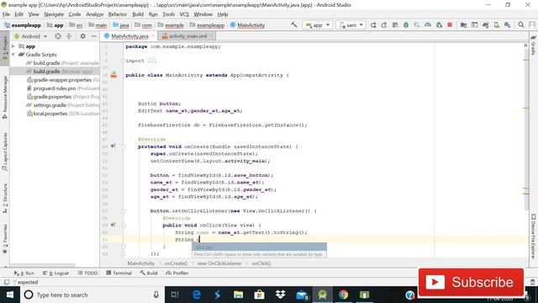Click the taskbar search box
This screenshot has width=538, height=303.
[x=92, y=295]
